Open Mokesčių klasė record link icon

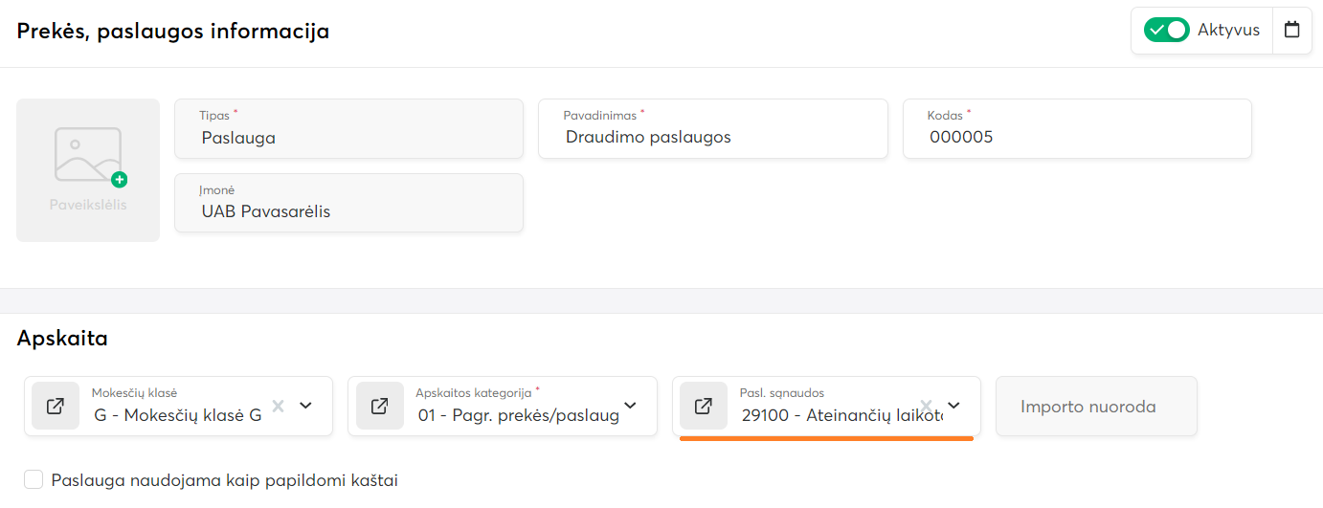[x=56, y=407]
